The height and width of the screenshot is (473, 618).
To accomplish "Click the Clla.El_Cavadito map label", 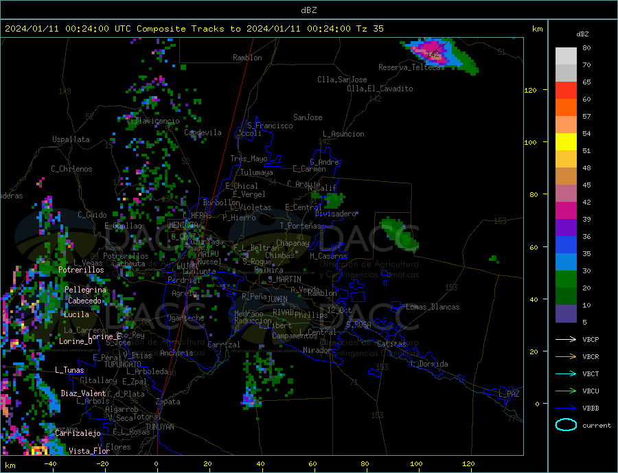I will (380, 89).
